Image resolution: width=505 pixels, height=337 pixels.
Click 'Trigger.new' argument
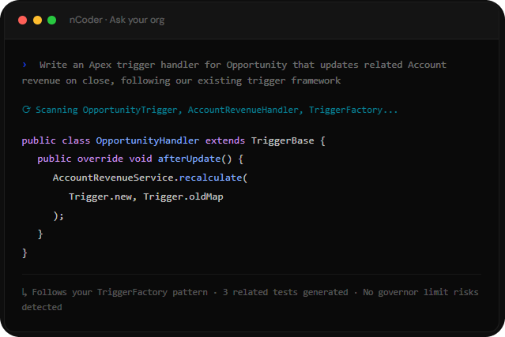[x=100, y=197]
